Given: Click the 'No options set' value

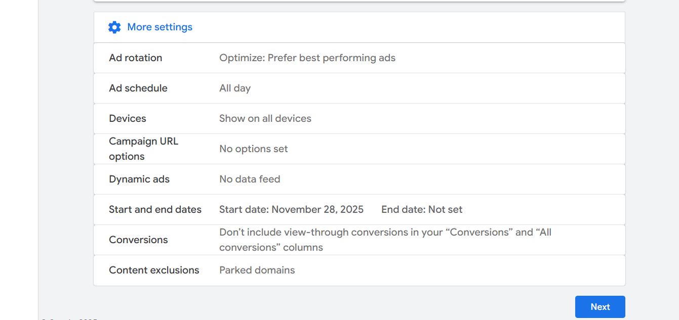Looking at the screenshot, I should tap(253, 149).
